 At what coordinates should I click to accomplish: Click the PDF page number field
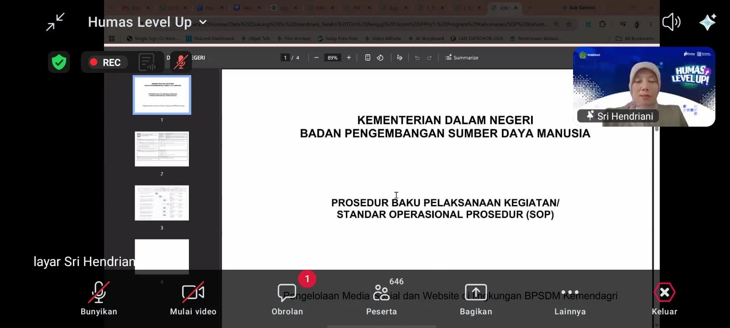pyautogui.click(x=285, y=58)
